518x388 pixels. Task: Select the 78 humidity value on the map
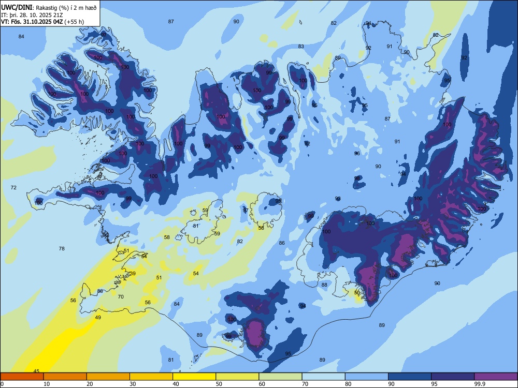tap(62, 248)
